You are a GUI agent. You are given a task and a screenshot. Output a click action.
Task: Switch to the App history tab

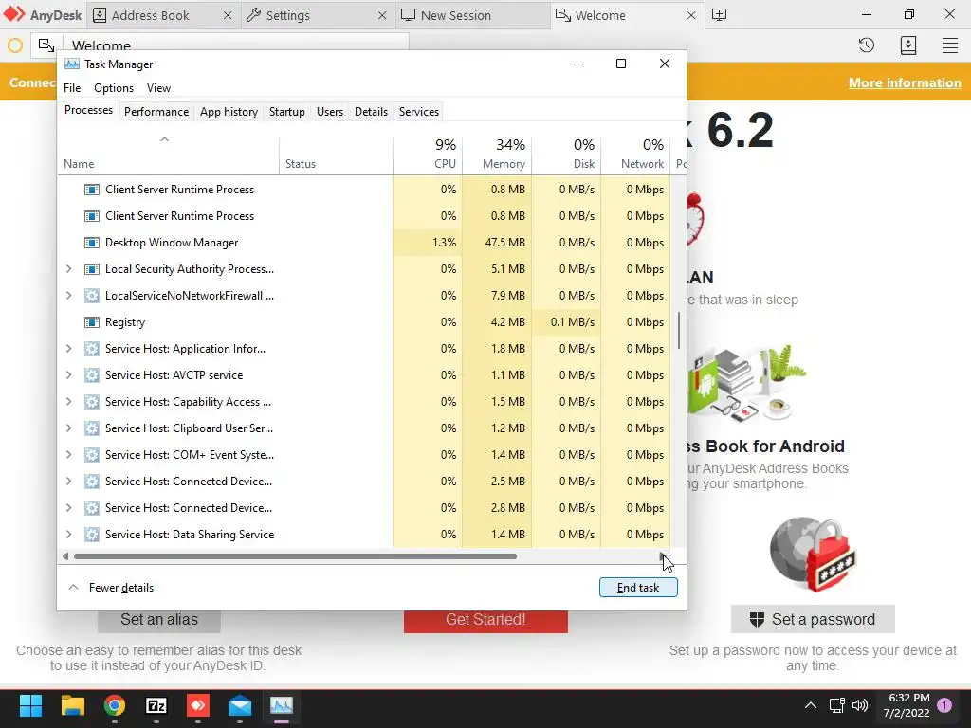(x=229, y=112)
